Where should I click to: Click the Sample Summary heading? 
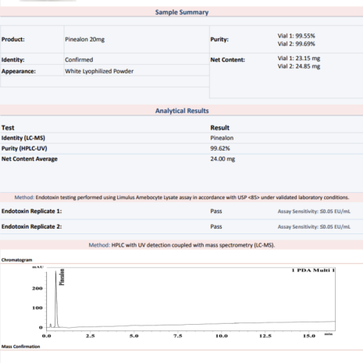point(182,12)
